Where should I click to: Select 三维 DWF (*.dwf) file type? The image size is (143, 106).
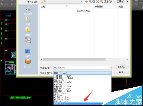(82, 76)
